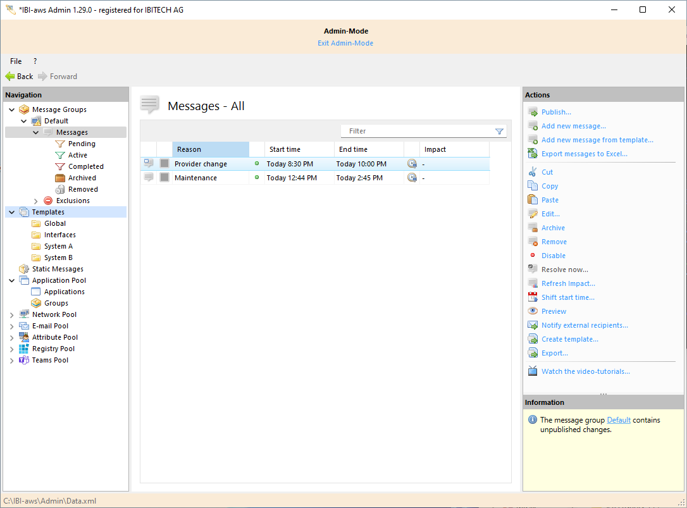Click the eye Preview icon
This screenshot has width=687, height=508.
click(533, 311)
